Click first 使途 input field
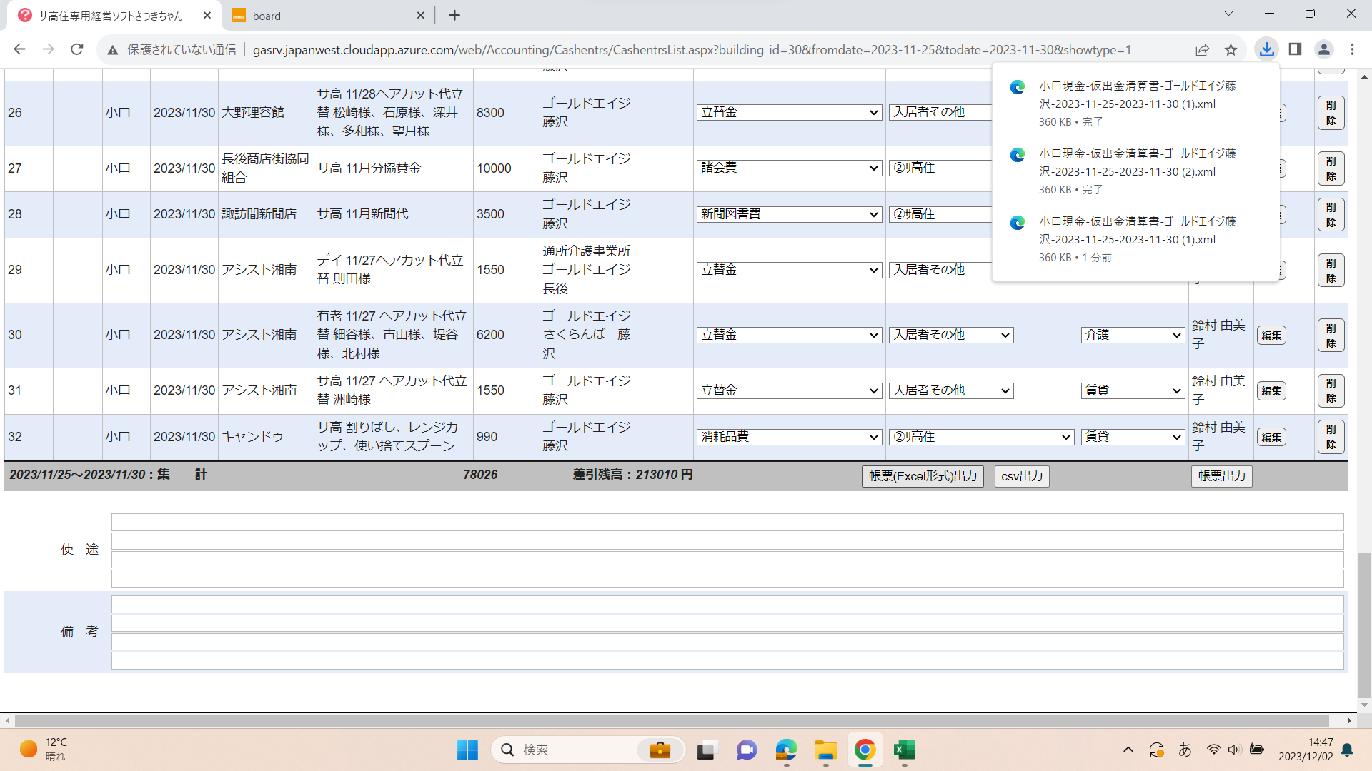Screen dimensions: 1372x771 [x=727, y=522]
